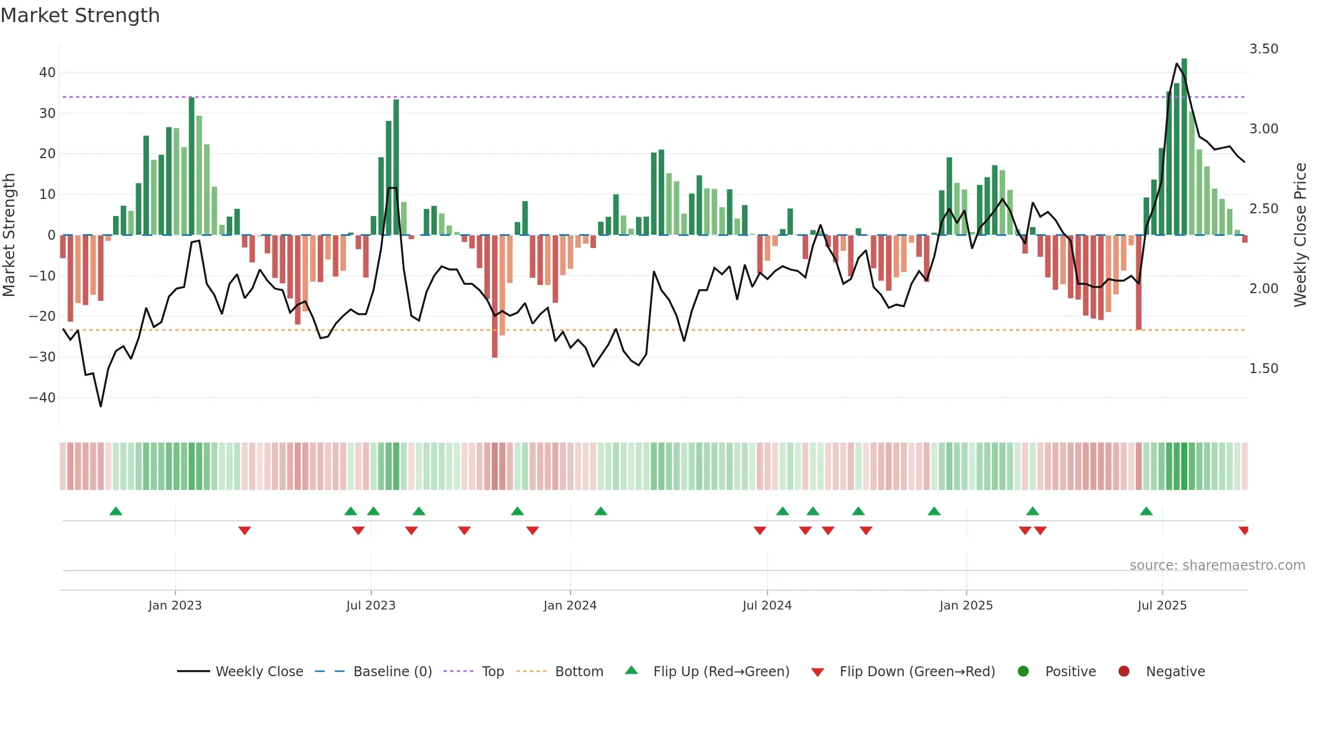
Task: Click the Weekly Close Price axis title
Action: (x=1300, y=235)
